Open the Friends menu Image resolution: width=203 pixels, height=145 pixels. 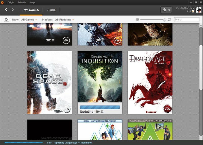22,3
